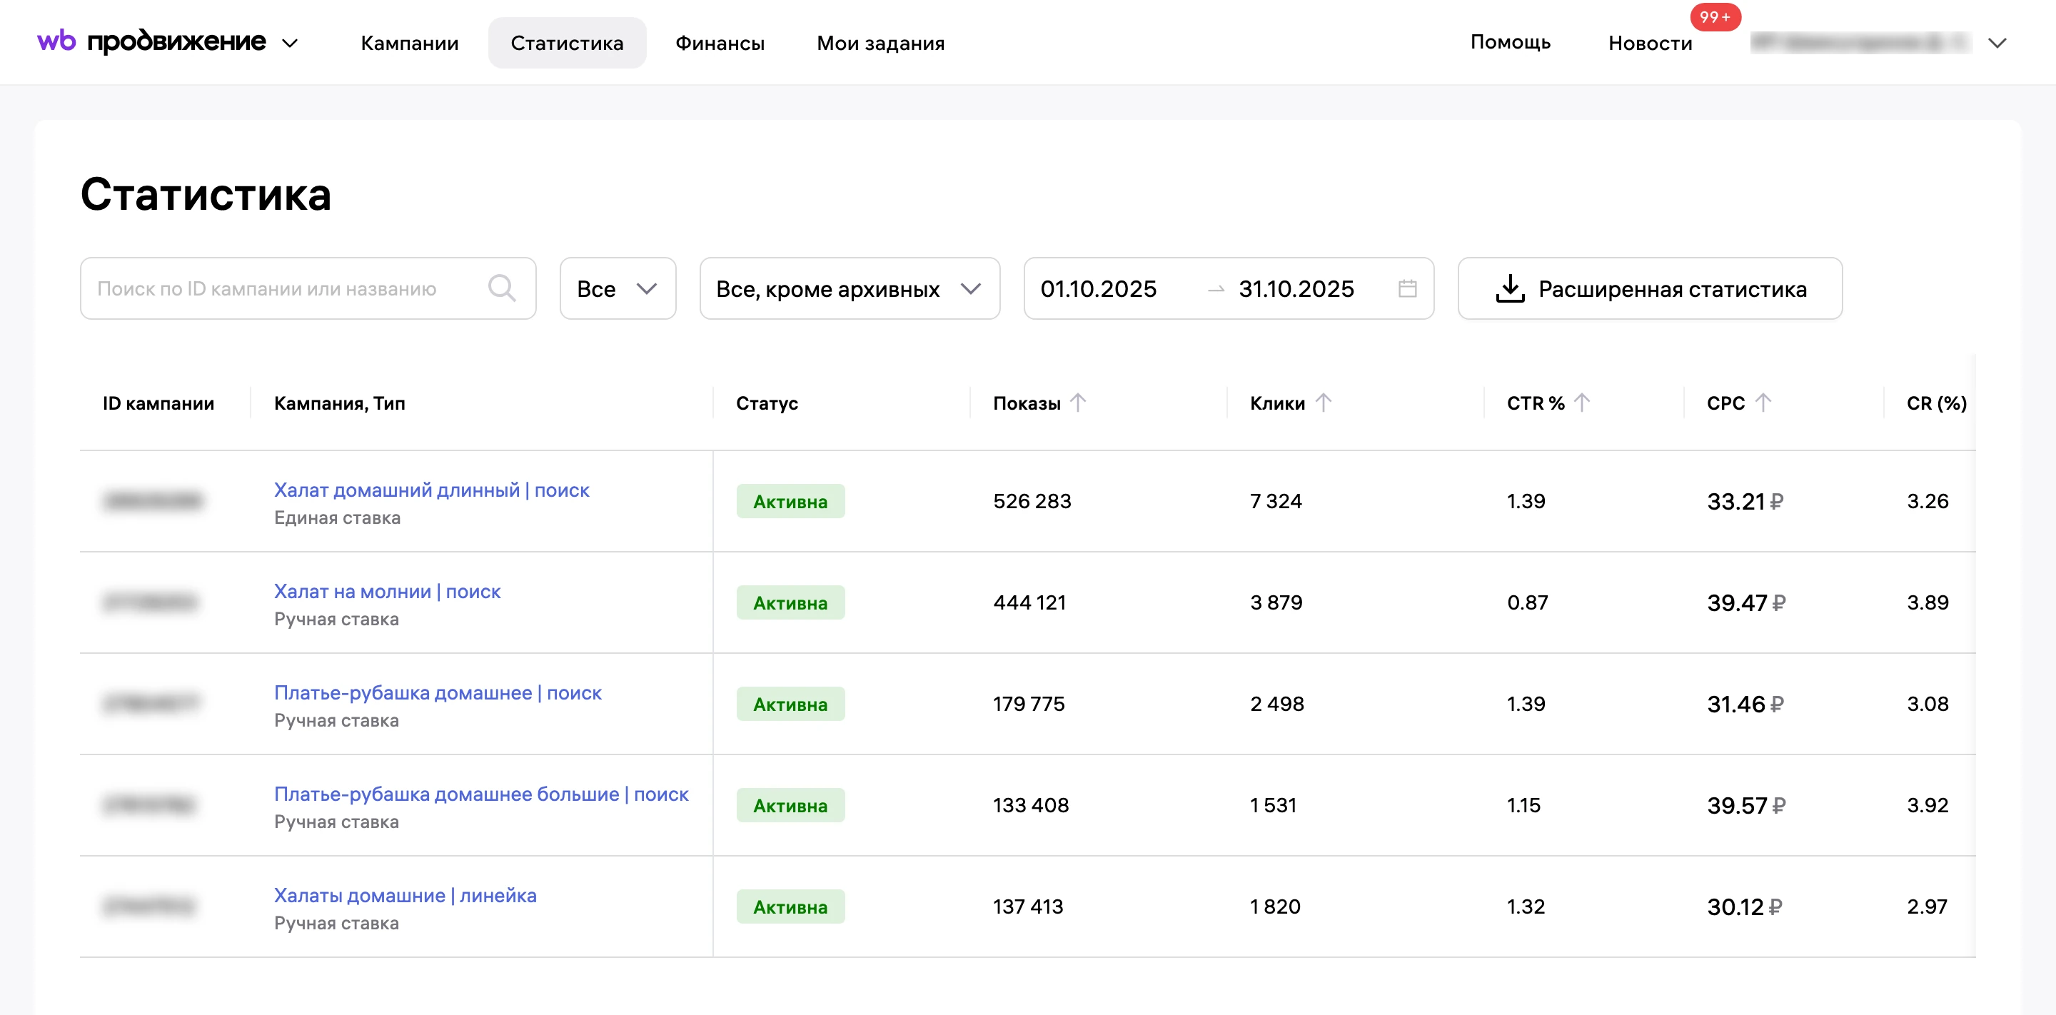Open campaign Халат домашний длинный | поиск
This screenshot has width=2056, height=1015.
coord(431,490)
